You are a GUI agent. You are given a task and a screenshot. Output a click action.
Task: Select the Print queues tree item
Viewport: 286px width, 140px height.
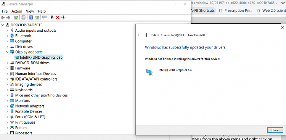(x=25, y=122)
